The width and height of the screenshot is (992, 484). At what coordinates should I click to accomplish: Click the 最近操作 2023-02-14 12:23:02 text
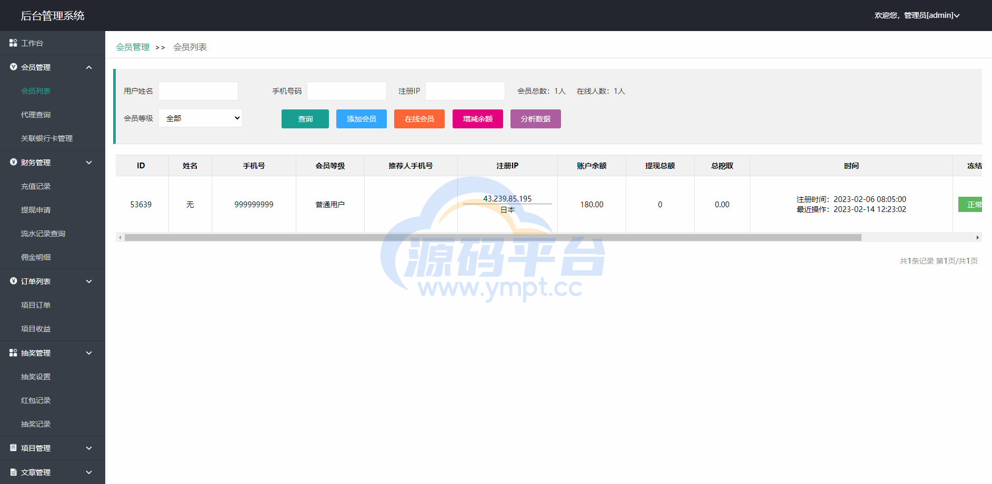tap(851, 209)
